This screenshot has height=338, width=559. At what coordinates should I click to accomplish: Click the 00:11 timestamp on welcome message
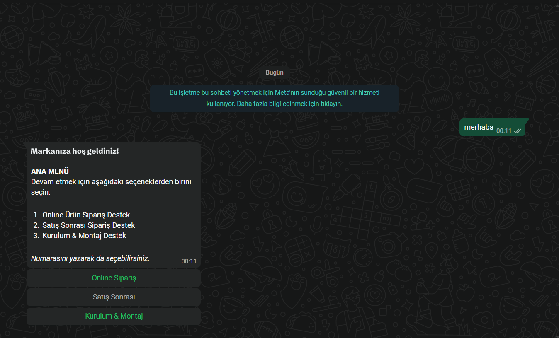coord(189,261)
